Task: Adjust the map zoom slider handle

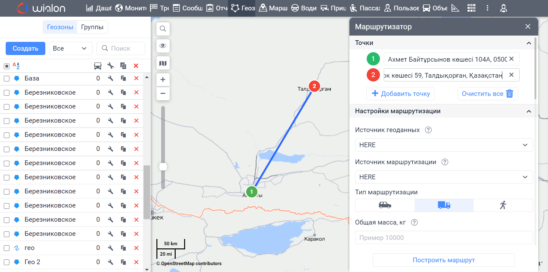Action: click(163, 166)
